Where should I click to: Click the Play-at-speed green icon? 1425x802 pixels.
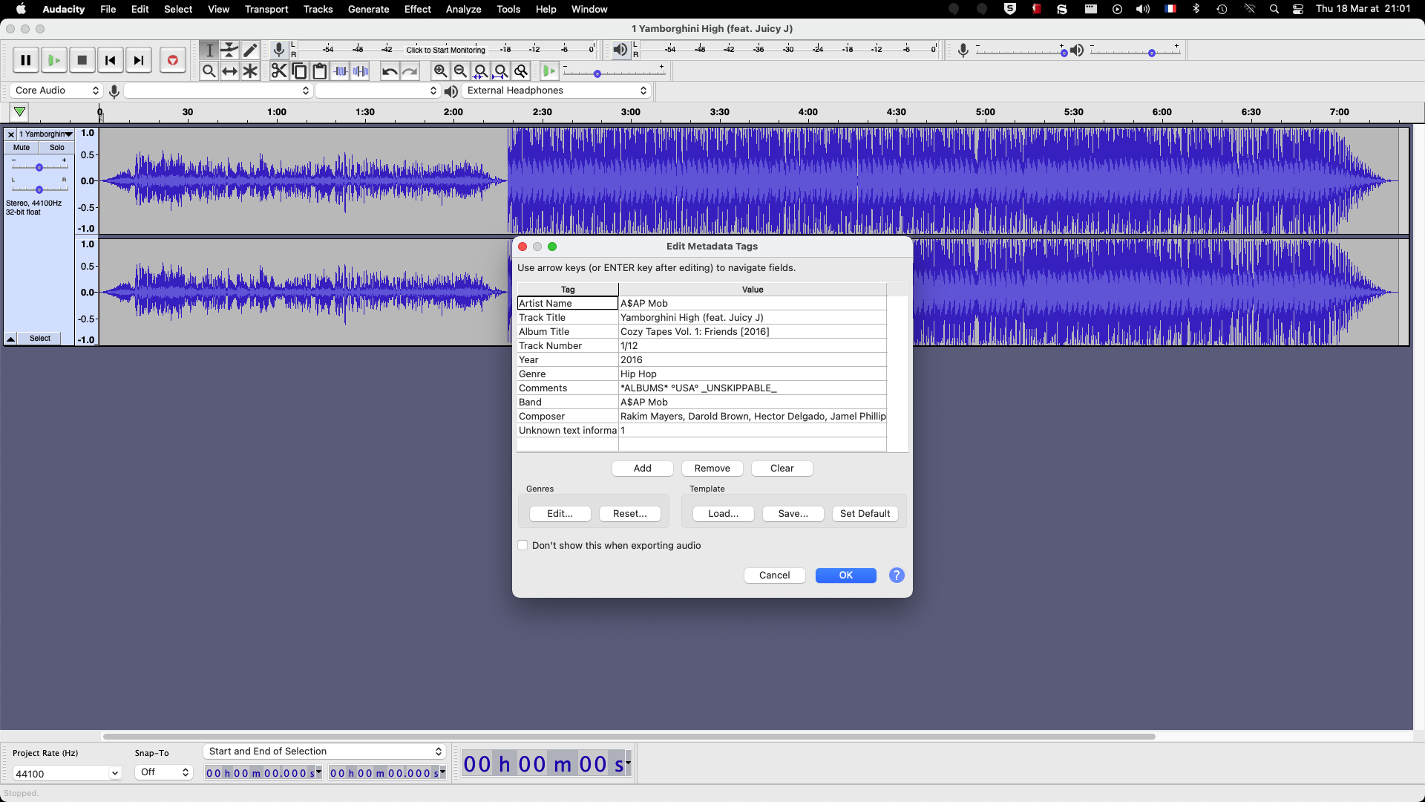549,71
